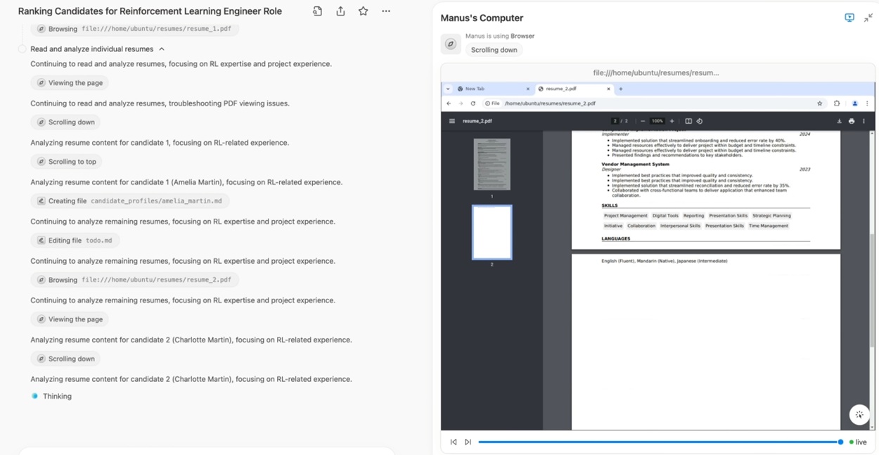879x455 pixels.
Task: Bookmark the page in address bar
Action: 819,103
